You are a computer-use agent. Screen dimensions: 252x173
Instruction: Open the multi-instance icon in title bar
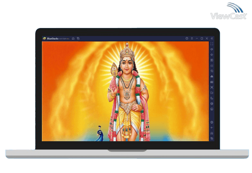(78, 38)
